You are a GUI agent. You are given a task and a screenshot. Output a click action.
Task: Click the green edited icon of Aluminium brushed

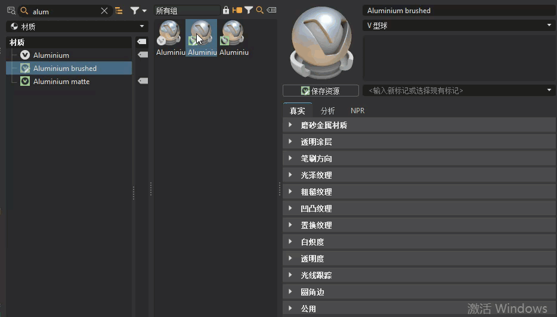click(25, 68)
